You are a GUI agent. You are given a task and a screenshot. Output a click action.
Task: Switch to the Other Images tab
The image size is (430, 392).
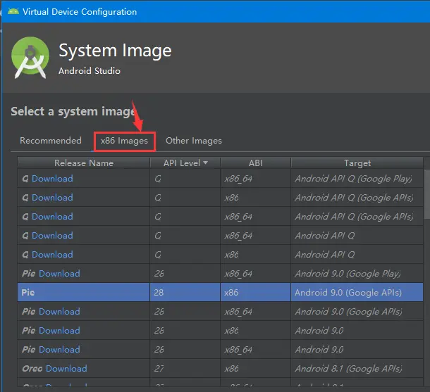[x=194, y=141]
